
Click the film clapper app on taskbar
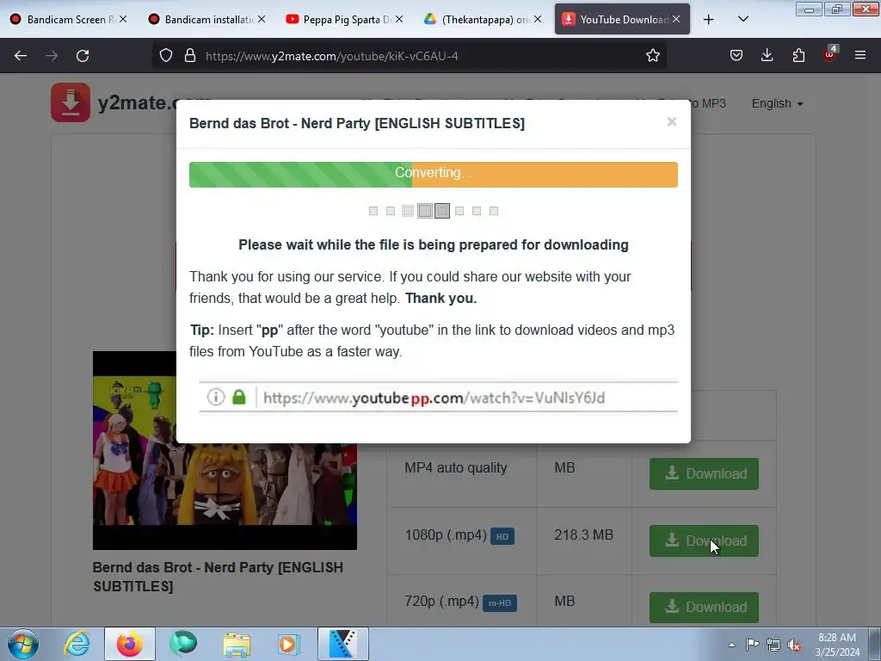coord(342,644)
